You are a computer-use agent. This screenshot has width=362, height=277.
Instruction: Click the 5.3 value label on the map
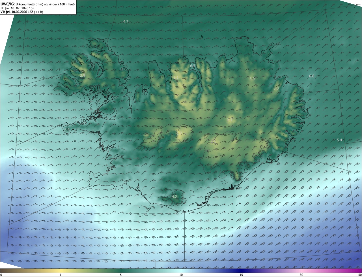point(67,130)
